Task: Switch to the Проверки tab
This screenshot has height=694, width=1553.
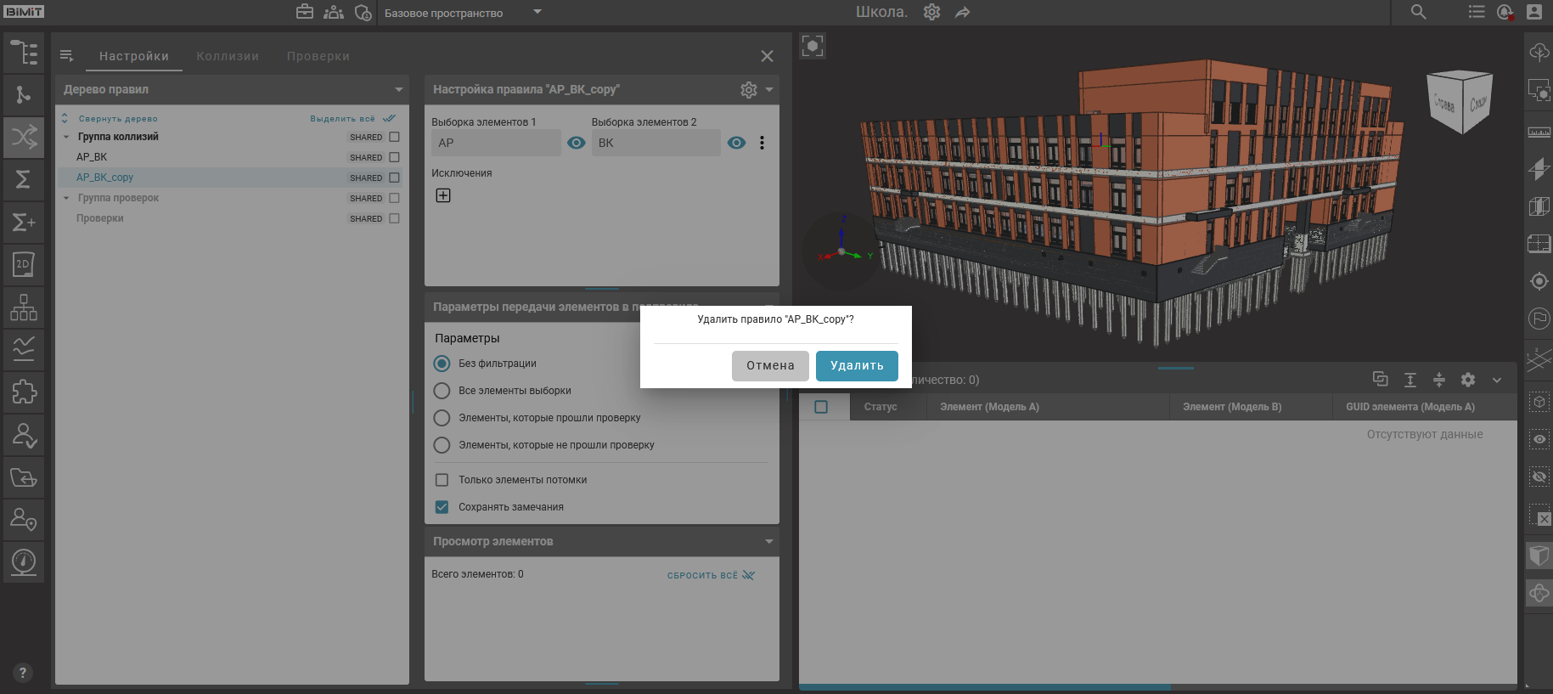Action: click(x=318, y=56)
